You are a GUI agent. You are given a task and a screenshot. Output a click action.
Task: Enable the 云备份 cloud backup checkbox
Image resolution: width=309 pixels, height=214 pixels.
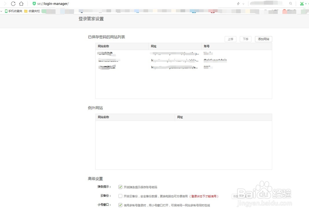tap(120, 196)
